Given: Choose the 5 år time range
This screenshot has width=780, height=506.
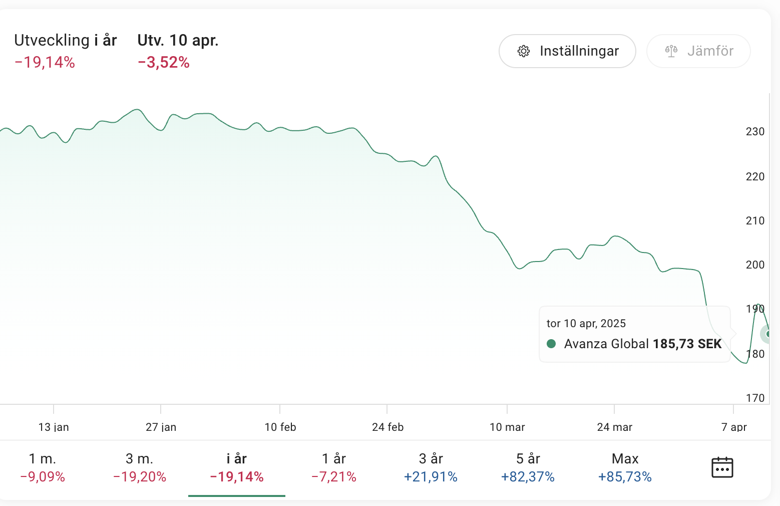Looking at the screenshot, I should tap(528, 467).
